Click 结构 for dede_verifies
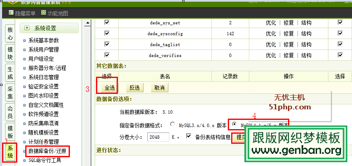The width and height of the screenshot is (352, 166). coord(306,55)
